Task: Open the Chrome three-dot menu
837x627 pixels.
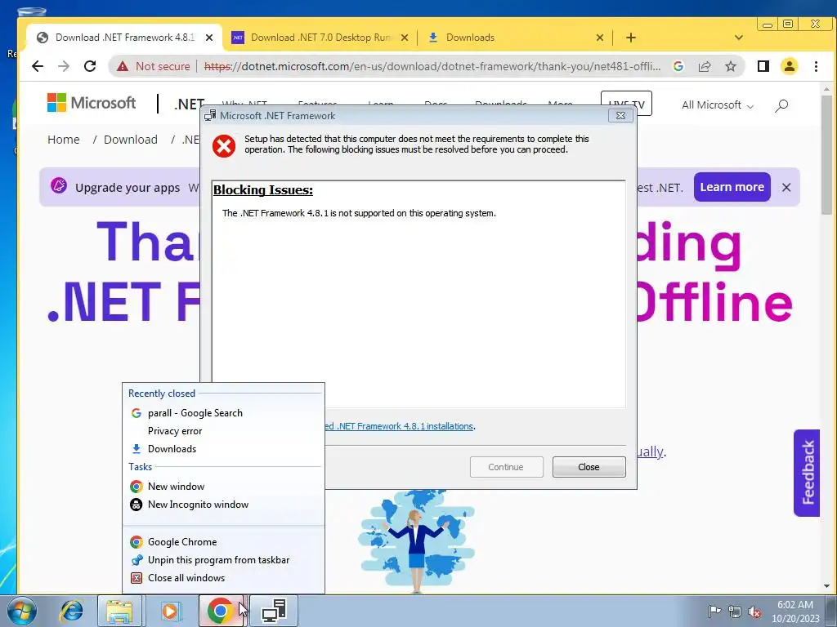Action: click(816, 66)
